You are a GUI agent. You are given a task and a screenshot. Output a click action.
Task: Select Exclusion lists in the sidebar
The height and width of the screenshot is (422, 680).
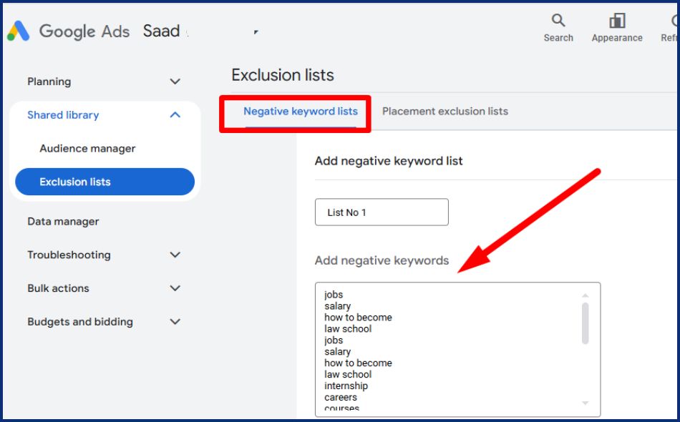point(105,182)
